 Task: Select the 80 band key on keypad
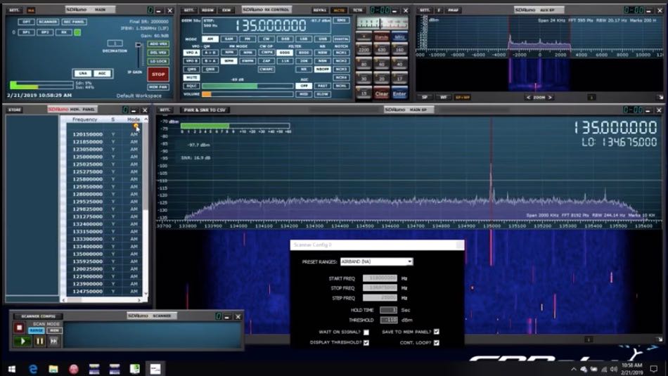click(x=364, y=64)
